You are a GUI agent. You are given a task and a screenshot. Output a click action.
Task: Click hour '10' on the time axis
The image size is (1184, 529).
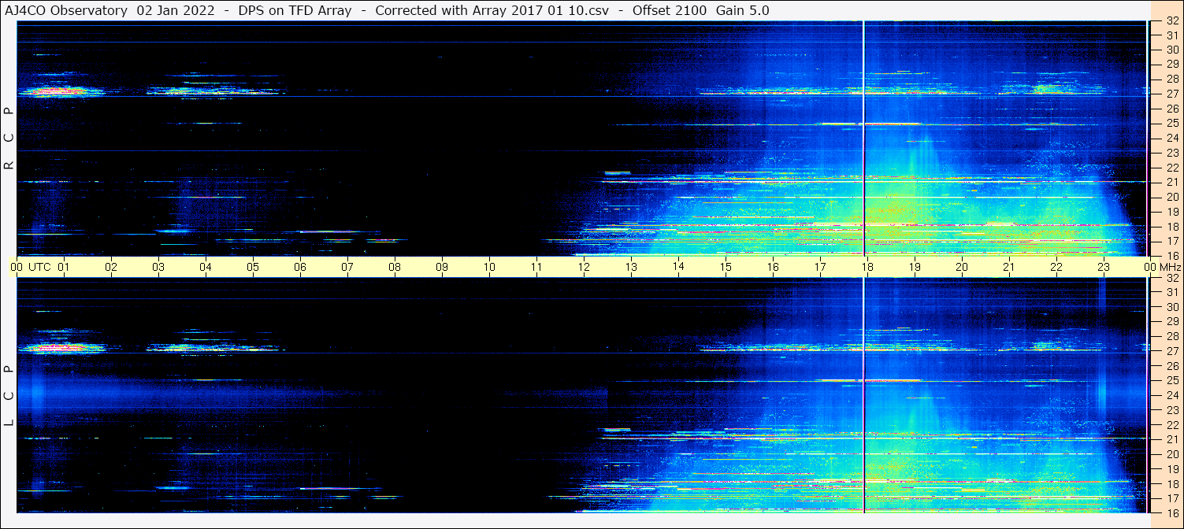point(489,267)
